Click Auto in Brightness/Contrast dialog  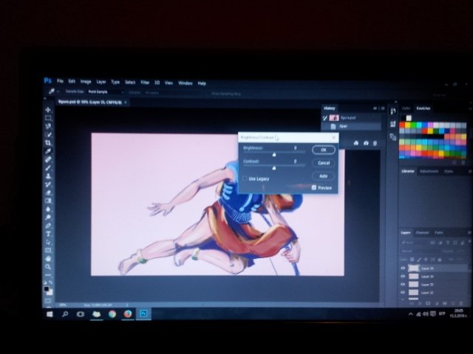tap(324, 176)
